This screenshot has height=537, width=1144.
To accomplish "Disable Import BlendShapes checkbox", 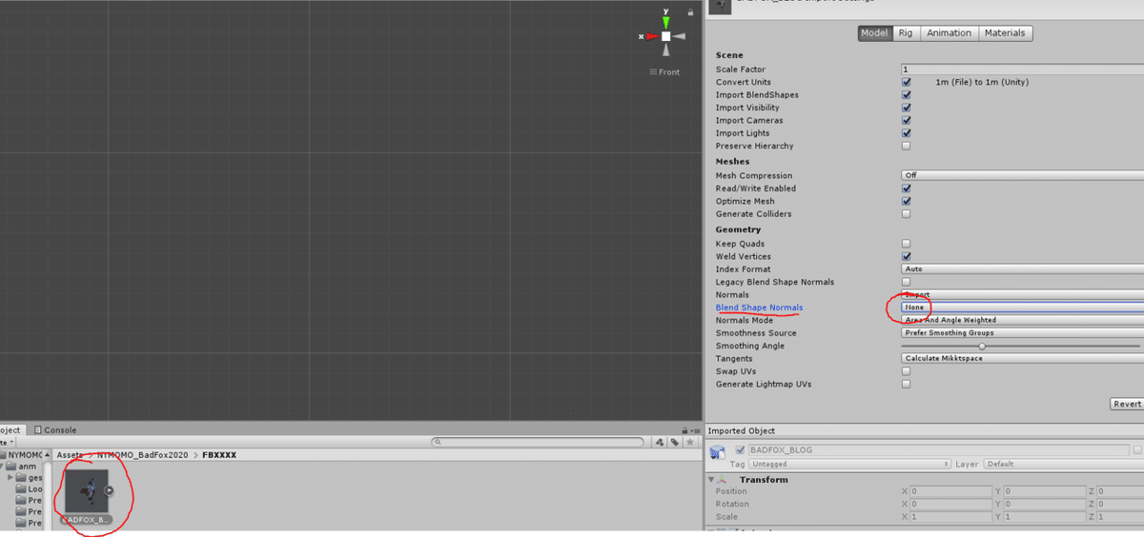I will [906, 95].
